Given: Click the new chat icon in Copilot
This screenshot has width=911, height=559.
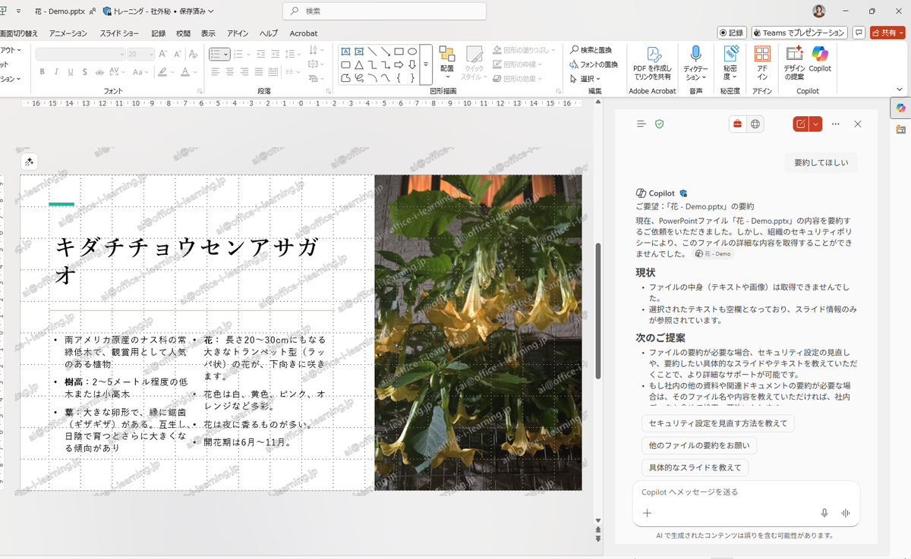Looking at the screenshot, I should coord(800,124).
